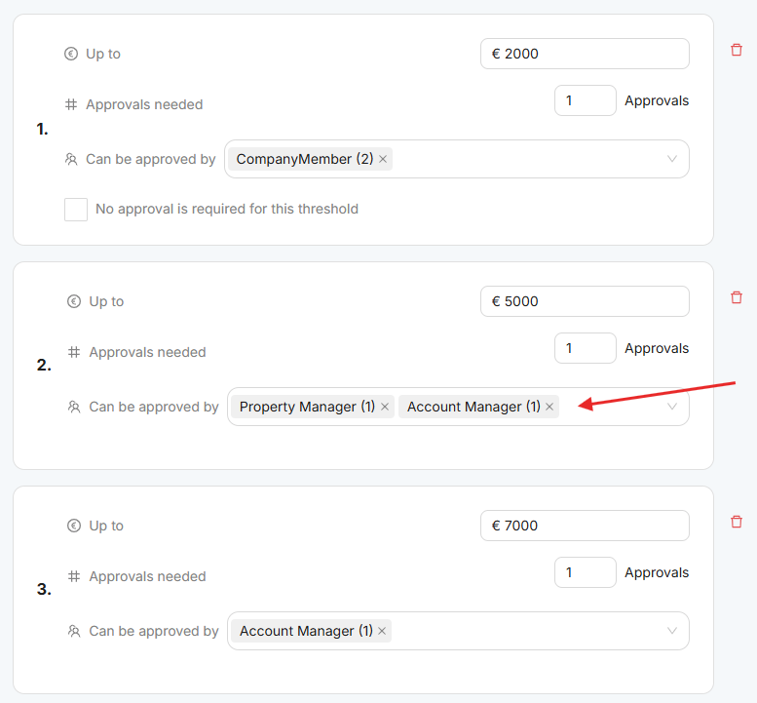This screenshot has height=703, width=757.
Task: Click the € 5000 amount field
Action: coord(585,301)
